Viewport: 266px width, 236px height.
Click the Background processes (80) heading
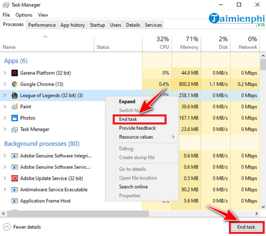click(42, 144)
